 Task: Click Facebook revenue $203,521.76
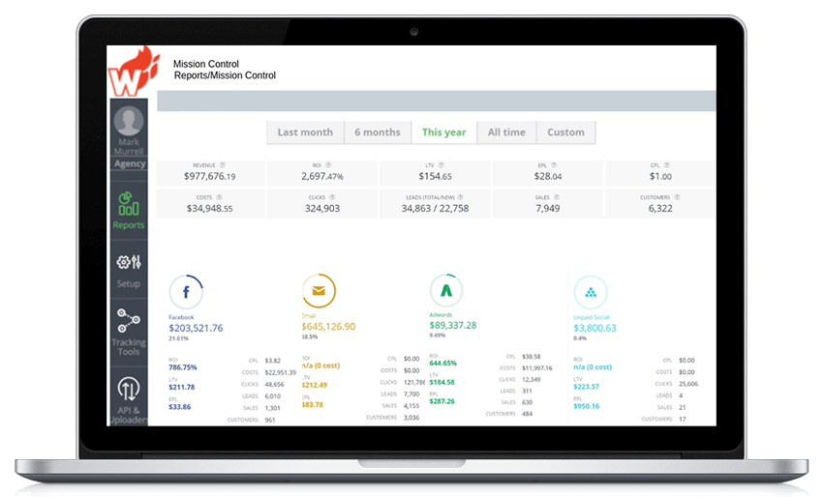click(x=196, y=328)
